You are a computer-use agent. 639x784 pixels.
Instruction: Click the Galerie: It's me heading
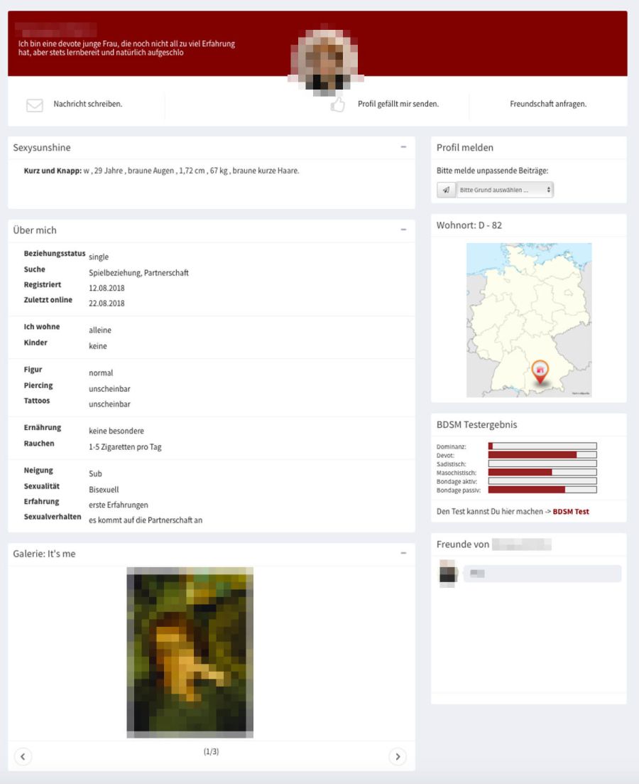45,554
